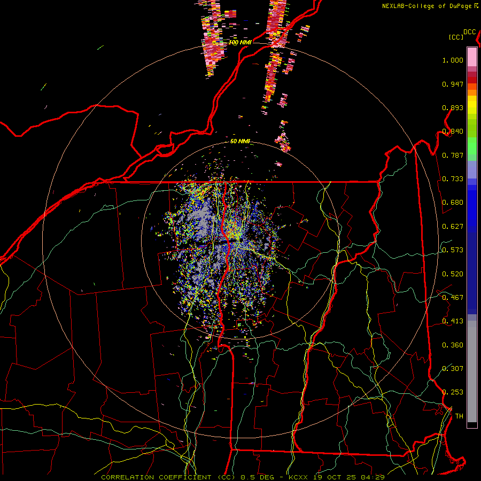Select the 0.680 legend value
The width and height of the screenshot is (481, 481).
coord(453,203)
